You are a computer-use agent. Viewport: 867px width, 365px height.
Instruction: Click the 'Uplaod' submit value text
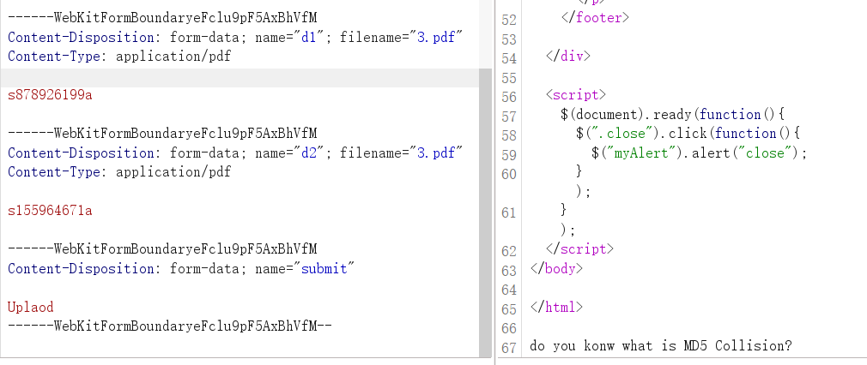30,307
